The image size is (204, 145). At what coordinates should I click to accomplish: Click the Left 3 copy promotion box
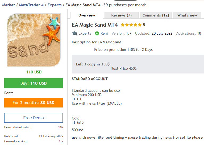[x=138, y=64]
